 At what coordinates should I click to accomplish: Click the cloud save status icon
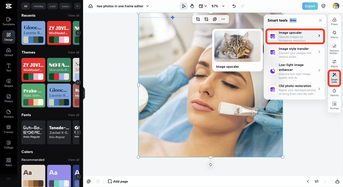coord(91,6)
